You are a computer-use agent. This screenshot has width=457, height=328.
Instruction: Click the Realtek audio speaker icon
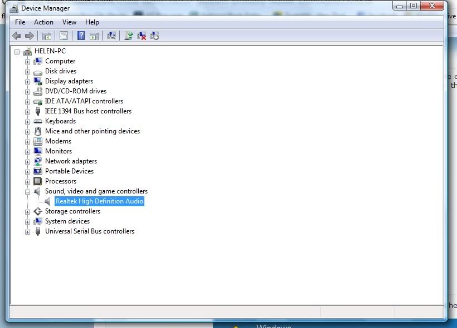pyautogui.click(x=48, y=201)
